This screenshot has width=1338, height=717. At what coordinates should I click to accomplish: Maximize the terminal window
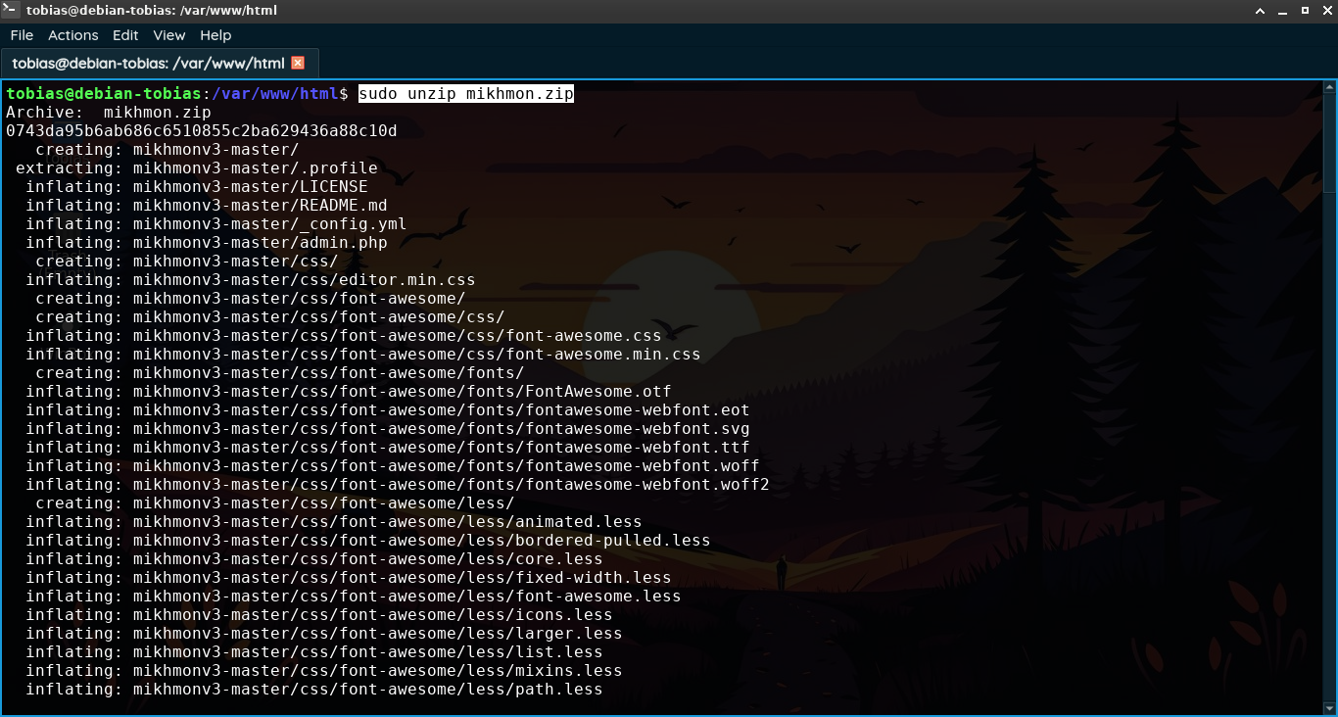[1305, 11]
